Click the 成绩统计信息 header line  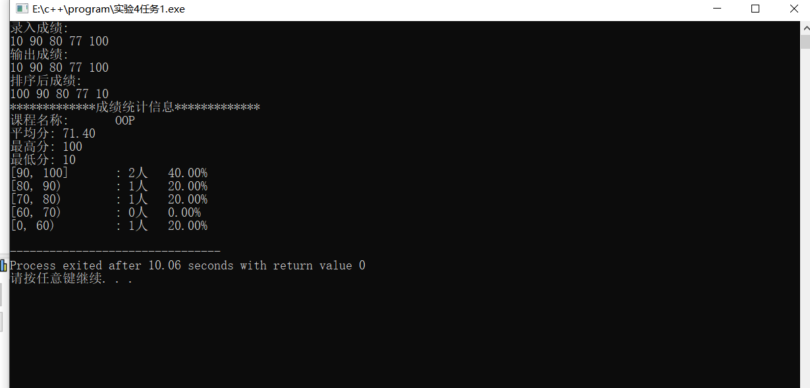point(135,107)
